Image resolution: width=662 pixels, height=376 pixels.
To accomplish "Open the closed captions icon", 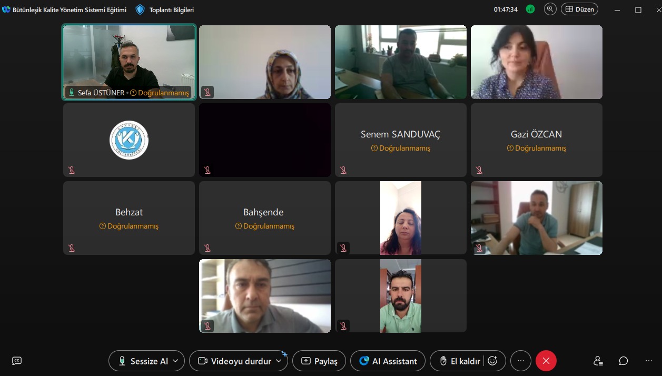I will pos(17,361).
